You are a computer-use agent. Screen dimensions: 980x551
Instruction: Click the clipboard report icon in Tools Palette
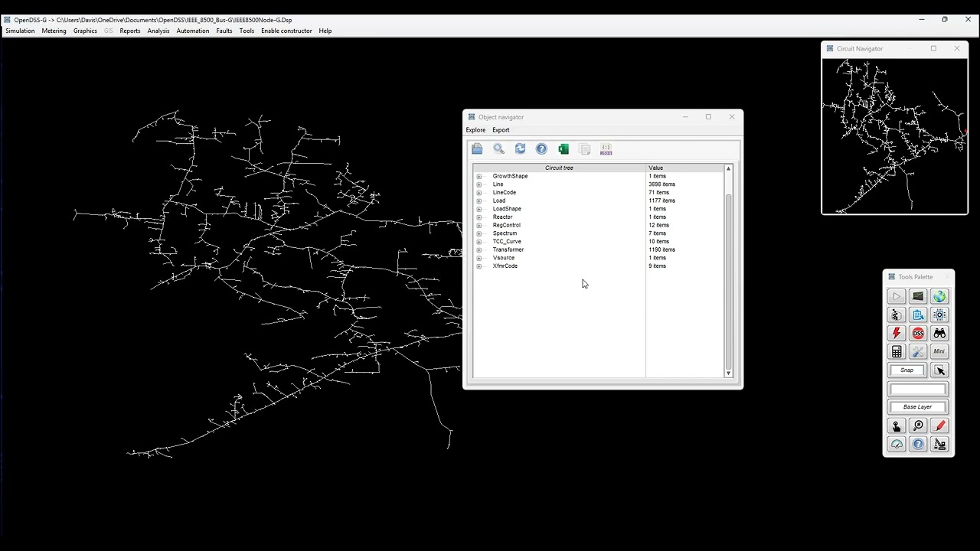click(918, 315)
